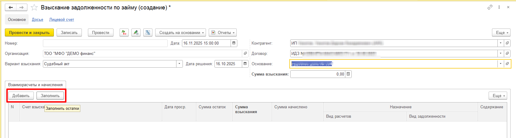
Task: Add document to favorites with star icon
Action: pos(34,7)
